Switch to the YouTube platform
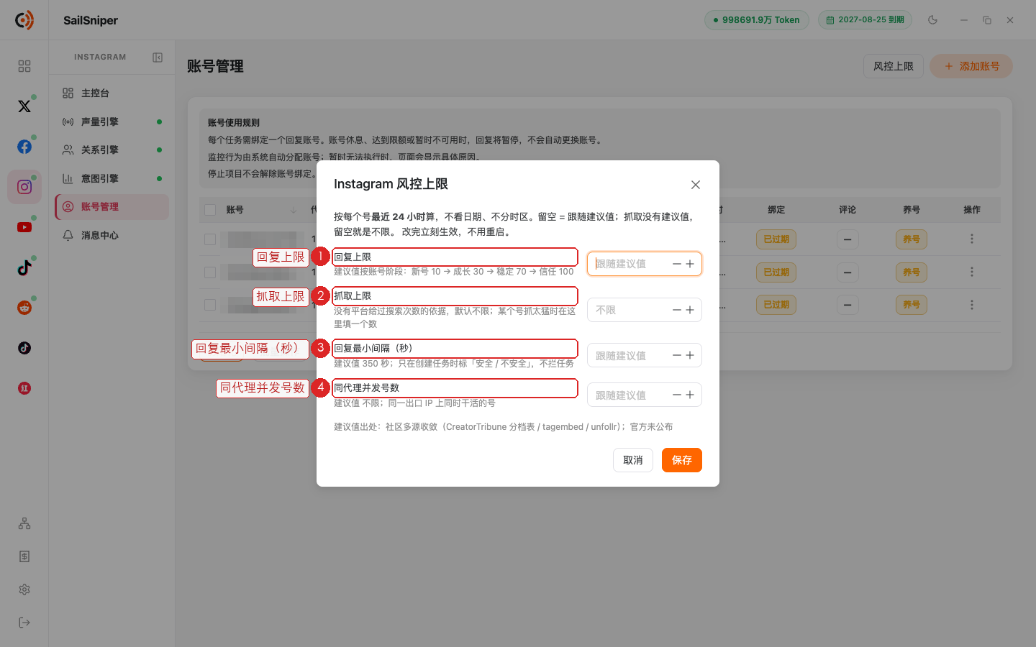 (24, 227)
